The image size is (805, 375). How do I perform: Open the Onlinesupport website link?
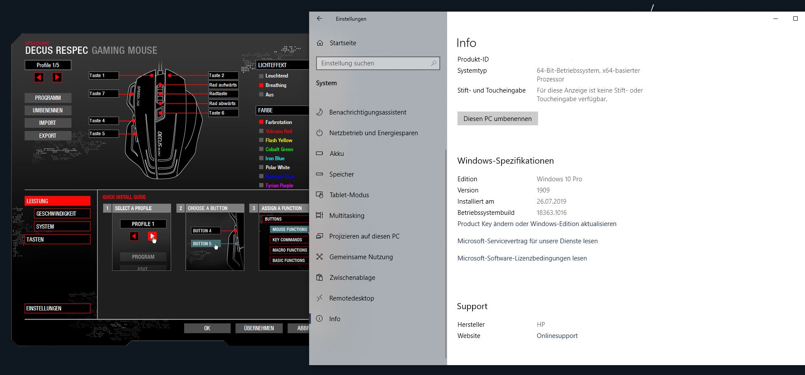[557, 336]
